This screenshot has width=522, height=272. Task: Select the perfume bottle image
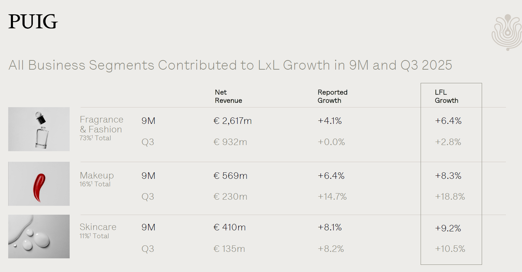39,129
